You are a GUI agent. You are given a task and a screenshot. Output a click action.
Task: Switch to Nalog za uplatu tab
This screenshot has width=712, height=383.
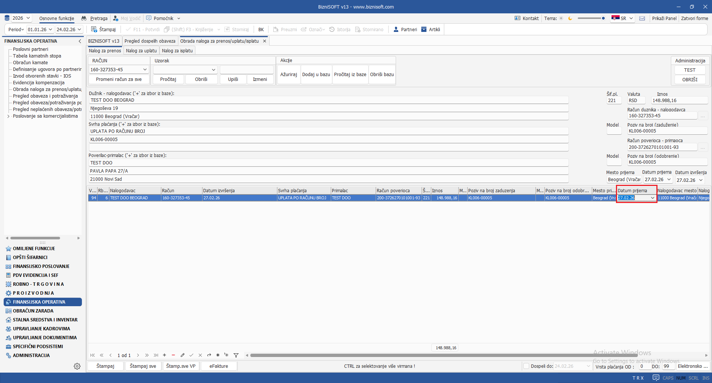pyautogui.click(x=141, y=50)
